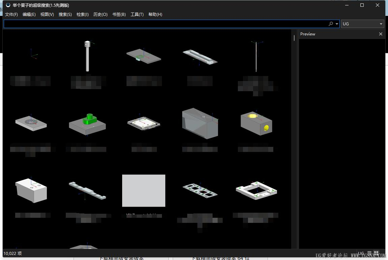388x260 pixels.
Task: Open the 编辑(E) menu
Action: click(29, 15)
